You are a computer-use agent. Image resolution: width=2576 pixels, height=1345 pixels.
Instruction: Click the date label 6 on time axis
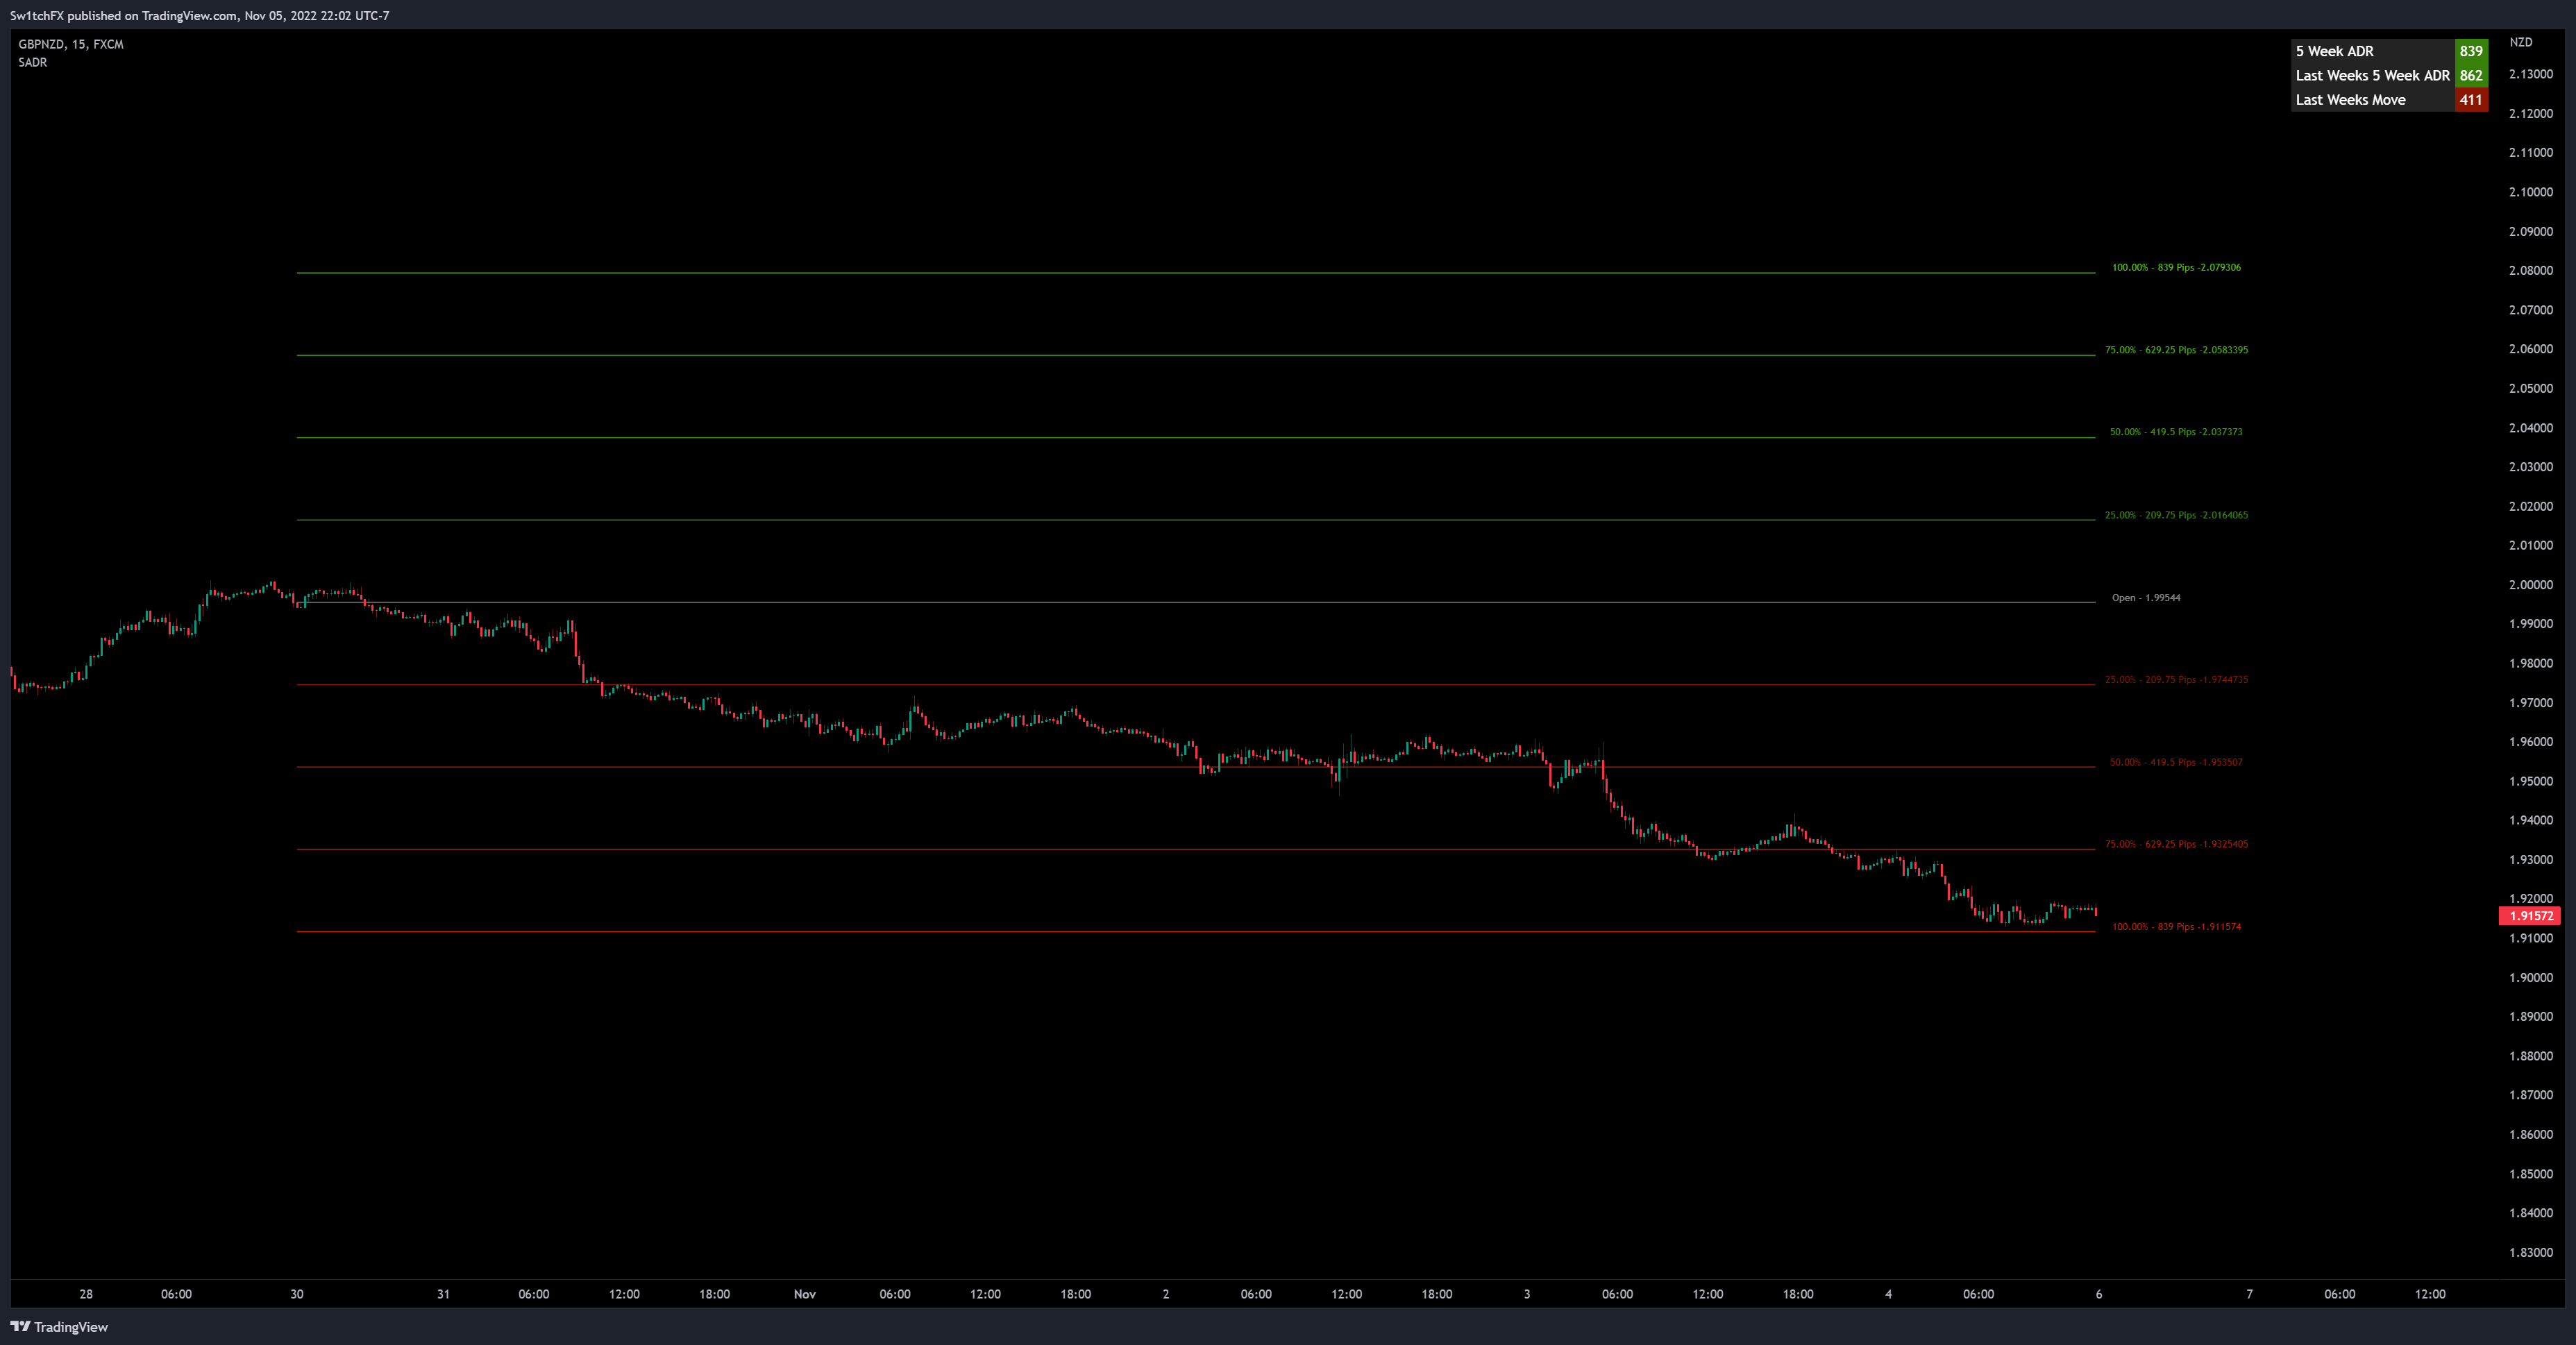point(2099,1294)
